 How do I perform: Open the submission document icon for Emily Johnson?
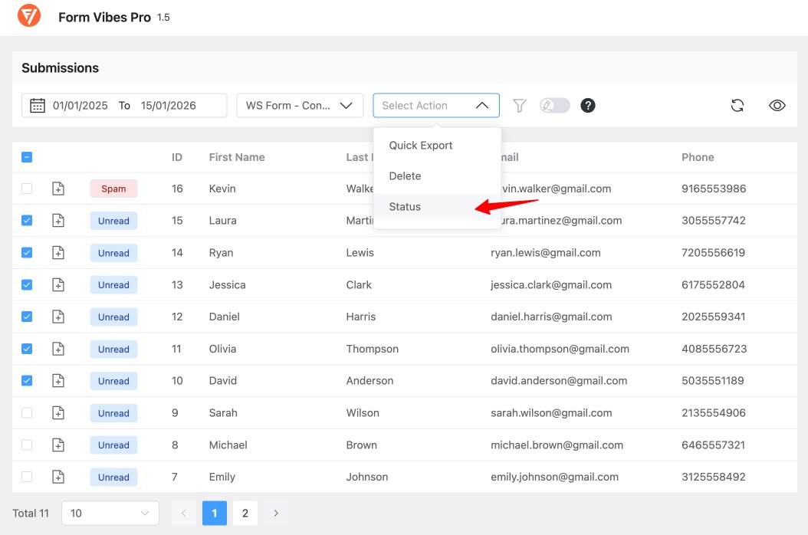click(58, 476)
